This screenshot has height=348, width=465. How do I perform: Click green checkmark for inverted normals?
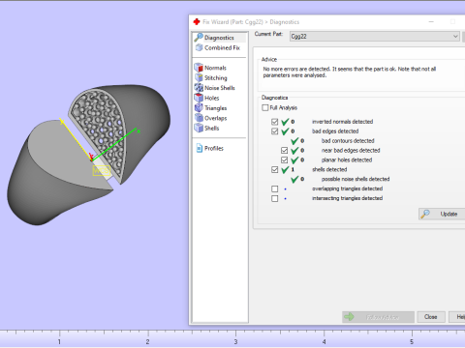click(285, 122)
